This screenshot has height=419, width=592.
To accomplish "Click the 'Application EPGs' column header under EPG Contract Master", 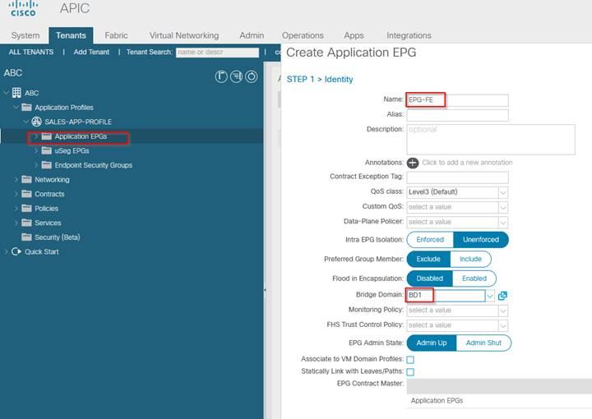I will (x=437, y=401).
